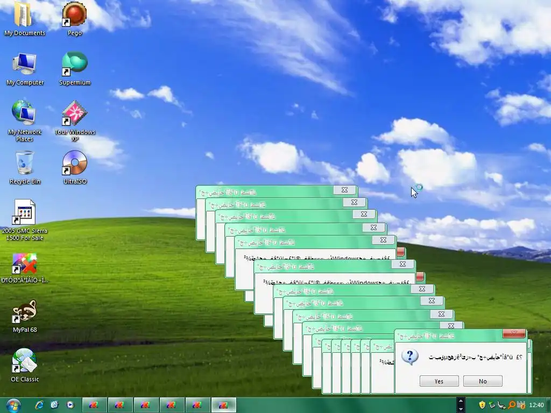Screen dimensions: 551x413
Task: Select the UltraISO disc shortcut
Action: 74,162
